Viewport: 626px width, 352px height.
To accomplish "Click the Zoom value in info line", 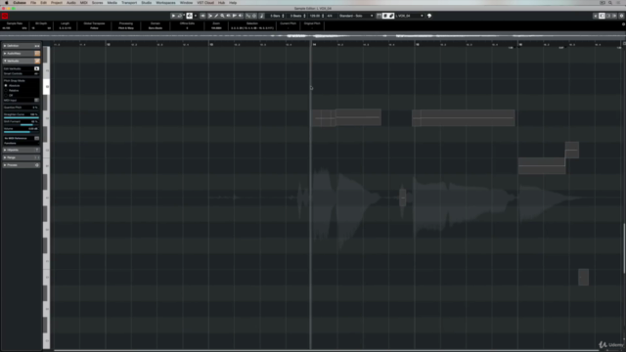I will click(216, 28).
